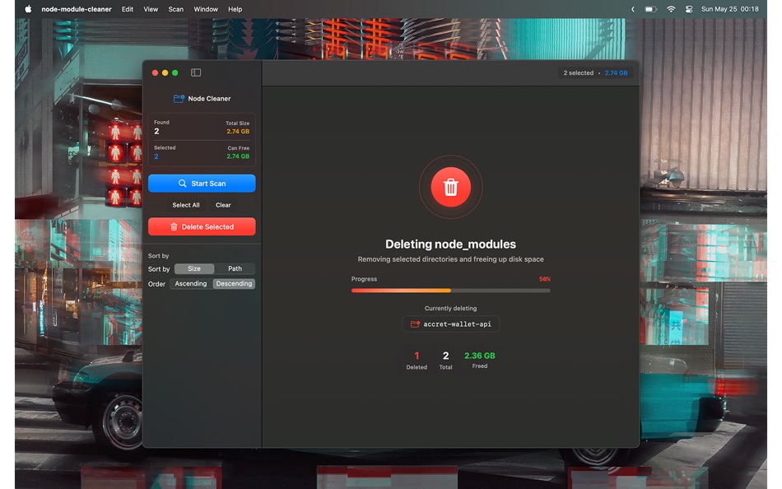The width and height of the screenshot is (782, 489).
Task: Click the accret-wallet-api item name
Action: pos(458,324)
